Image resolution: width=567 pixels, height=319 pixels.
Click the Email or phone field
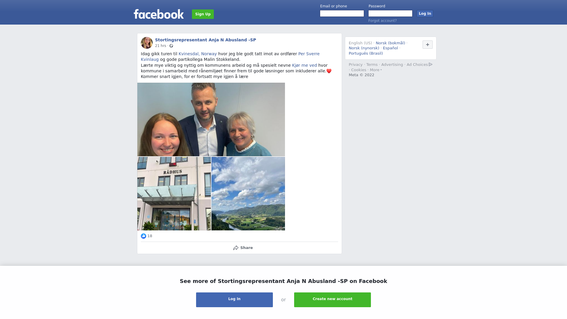coord(342,14)
